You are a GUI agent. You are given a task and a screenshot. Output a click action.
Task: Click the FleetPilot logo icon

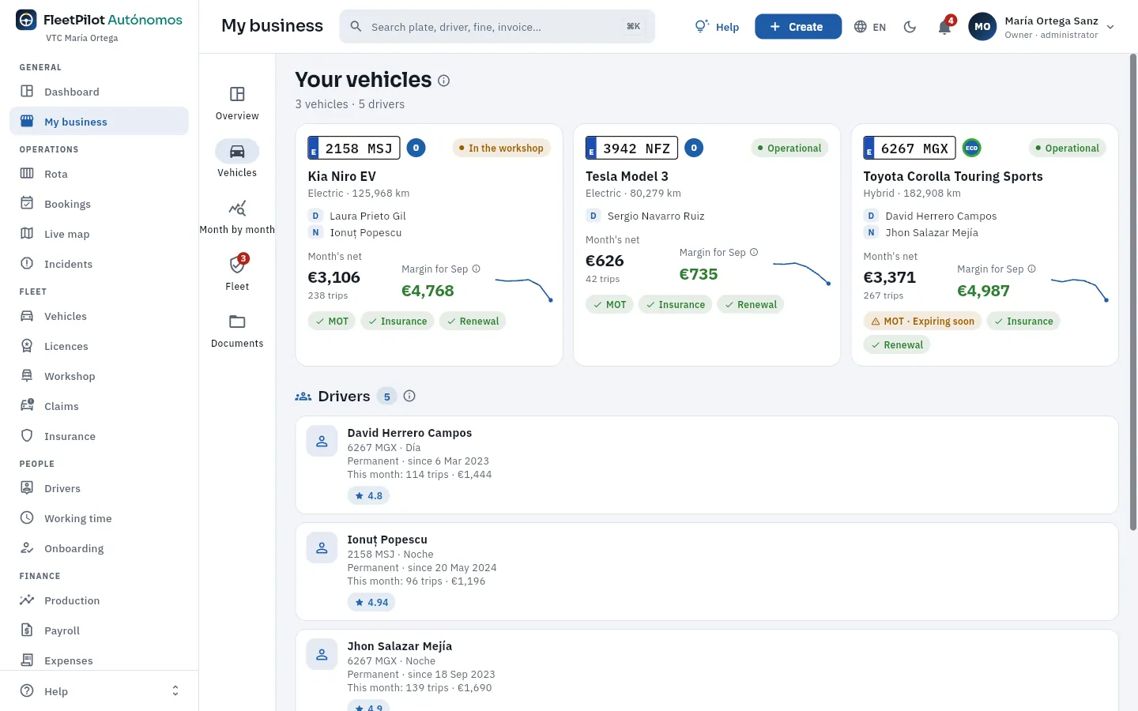pos(26,21)
